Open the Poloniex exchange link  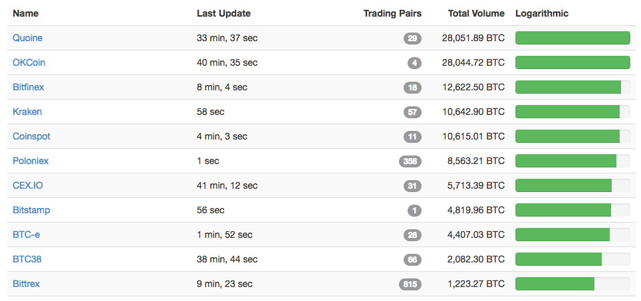click(x=31, y=161)
